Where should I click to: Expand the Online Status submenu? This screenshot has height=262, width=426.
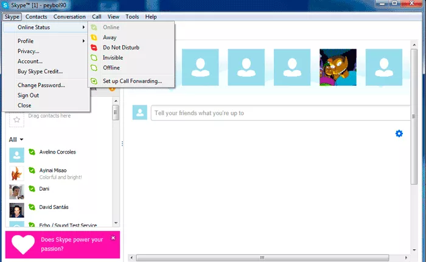46,27
